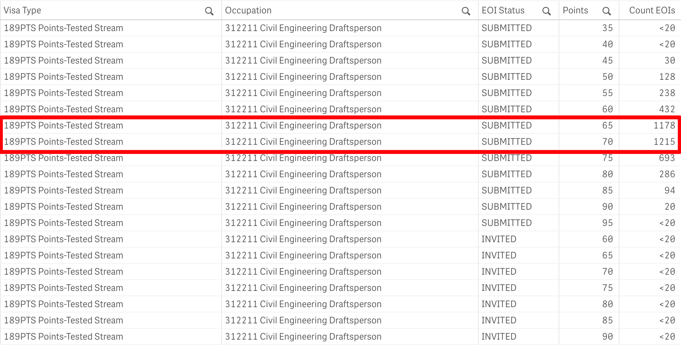Sort by the Count EOIs header
Screen dimensions: 681x346
tap(652, 11)
